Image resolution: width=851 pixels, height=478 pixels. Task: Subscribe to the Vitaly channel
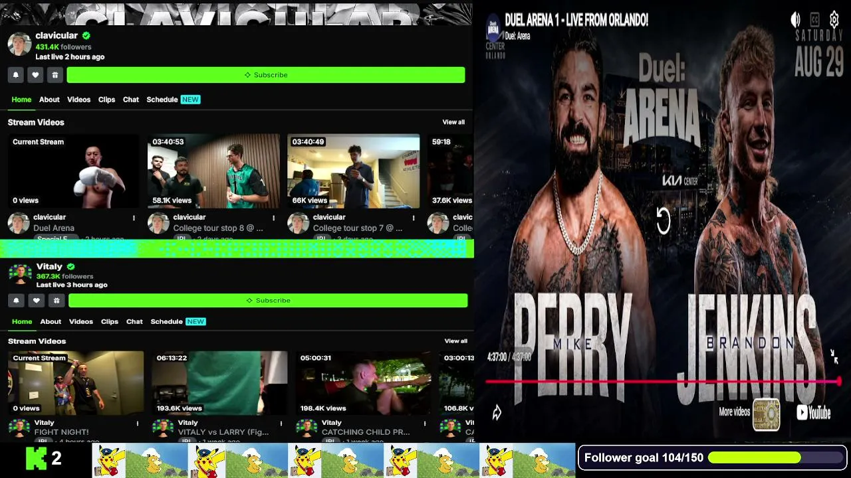(268, 301)
